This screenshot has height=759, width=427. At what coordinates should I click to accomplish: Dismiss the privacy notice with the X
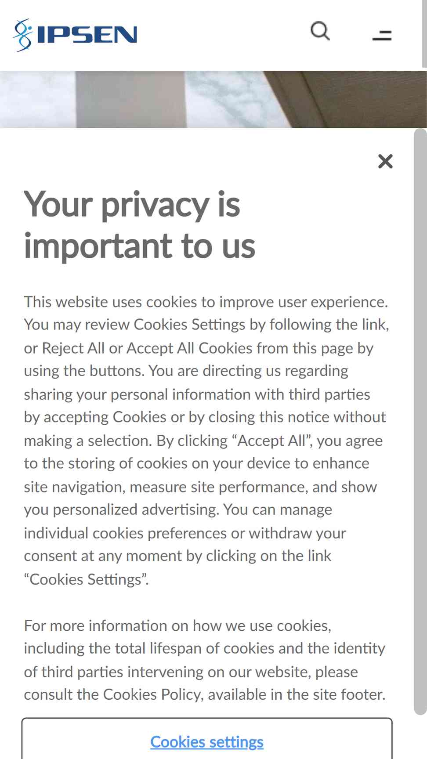point(385,161)
